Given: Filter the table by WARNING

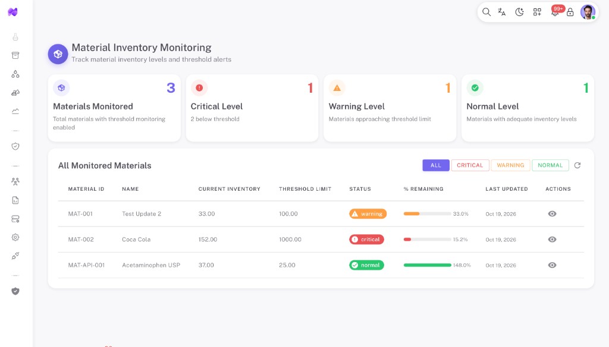Looking at the screenshot, I should pos(510,165).
